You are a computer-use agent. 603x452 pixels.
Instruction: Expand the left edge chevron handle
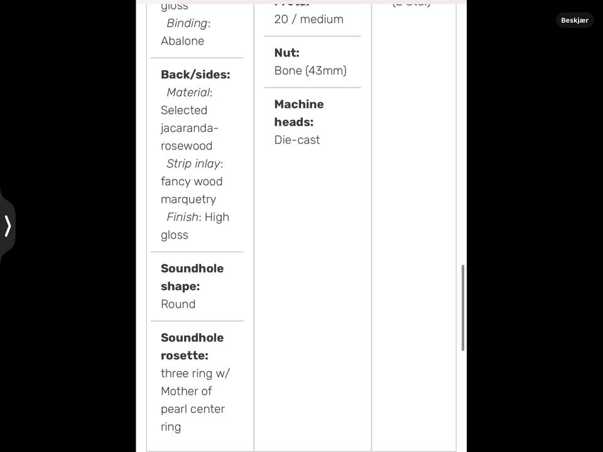coord(8,226)
